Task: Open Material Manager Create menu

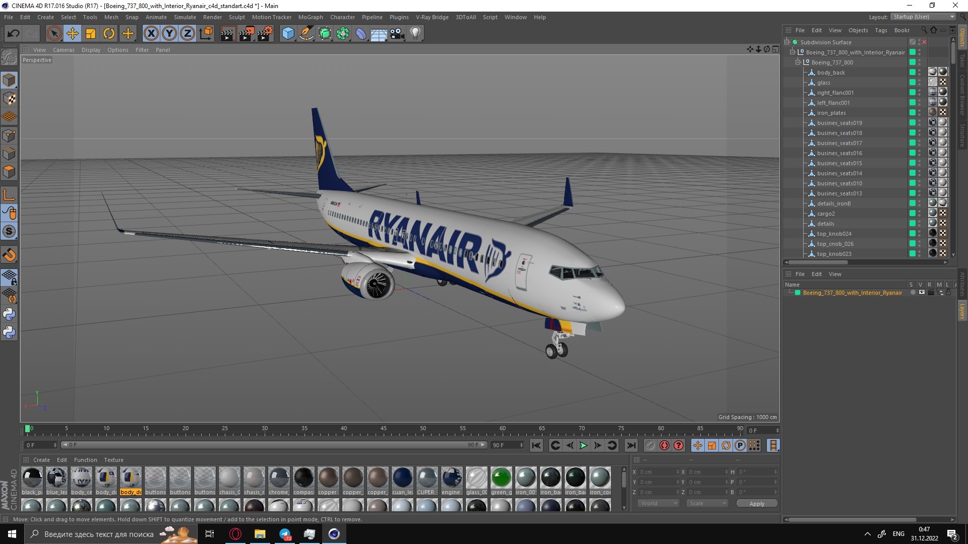Action: pos(41,460)
